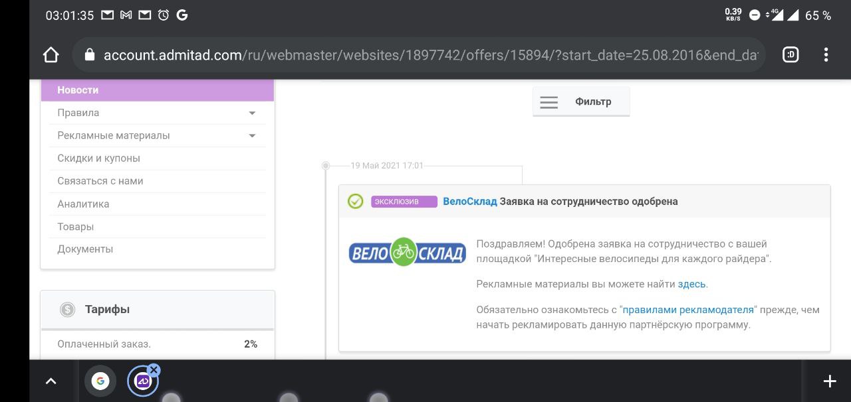Close the Admitad tab
Viewport: 851px width, 402px height.
pyautogui.click(x=154, y=369)
